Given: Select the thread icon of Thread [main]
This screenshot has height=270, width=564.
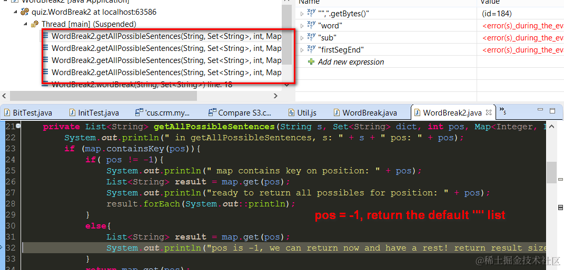Looking at the screenshot, I should 35,24.
